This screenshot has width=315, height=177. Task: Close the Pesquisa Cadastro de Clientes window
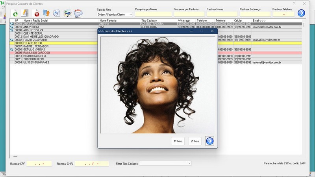[x=304, y=4]
